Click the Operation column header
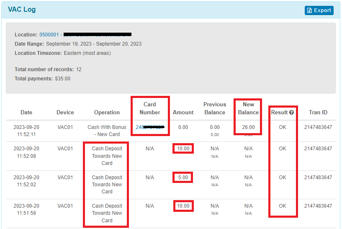This screenshot has width=342, height=229. coord(107,112)
